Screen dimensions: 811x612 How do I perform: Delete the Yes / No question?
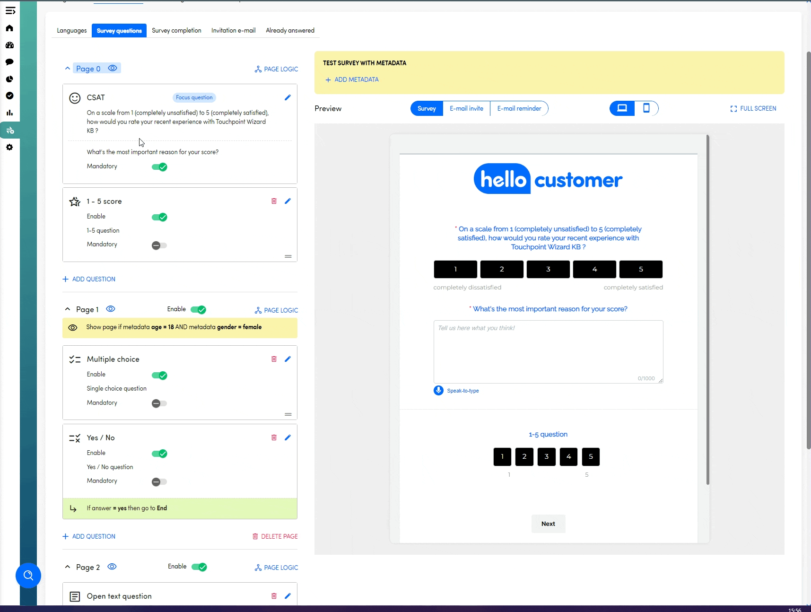[x=274, y=437]
